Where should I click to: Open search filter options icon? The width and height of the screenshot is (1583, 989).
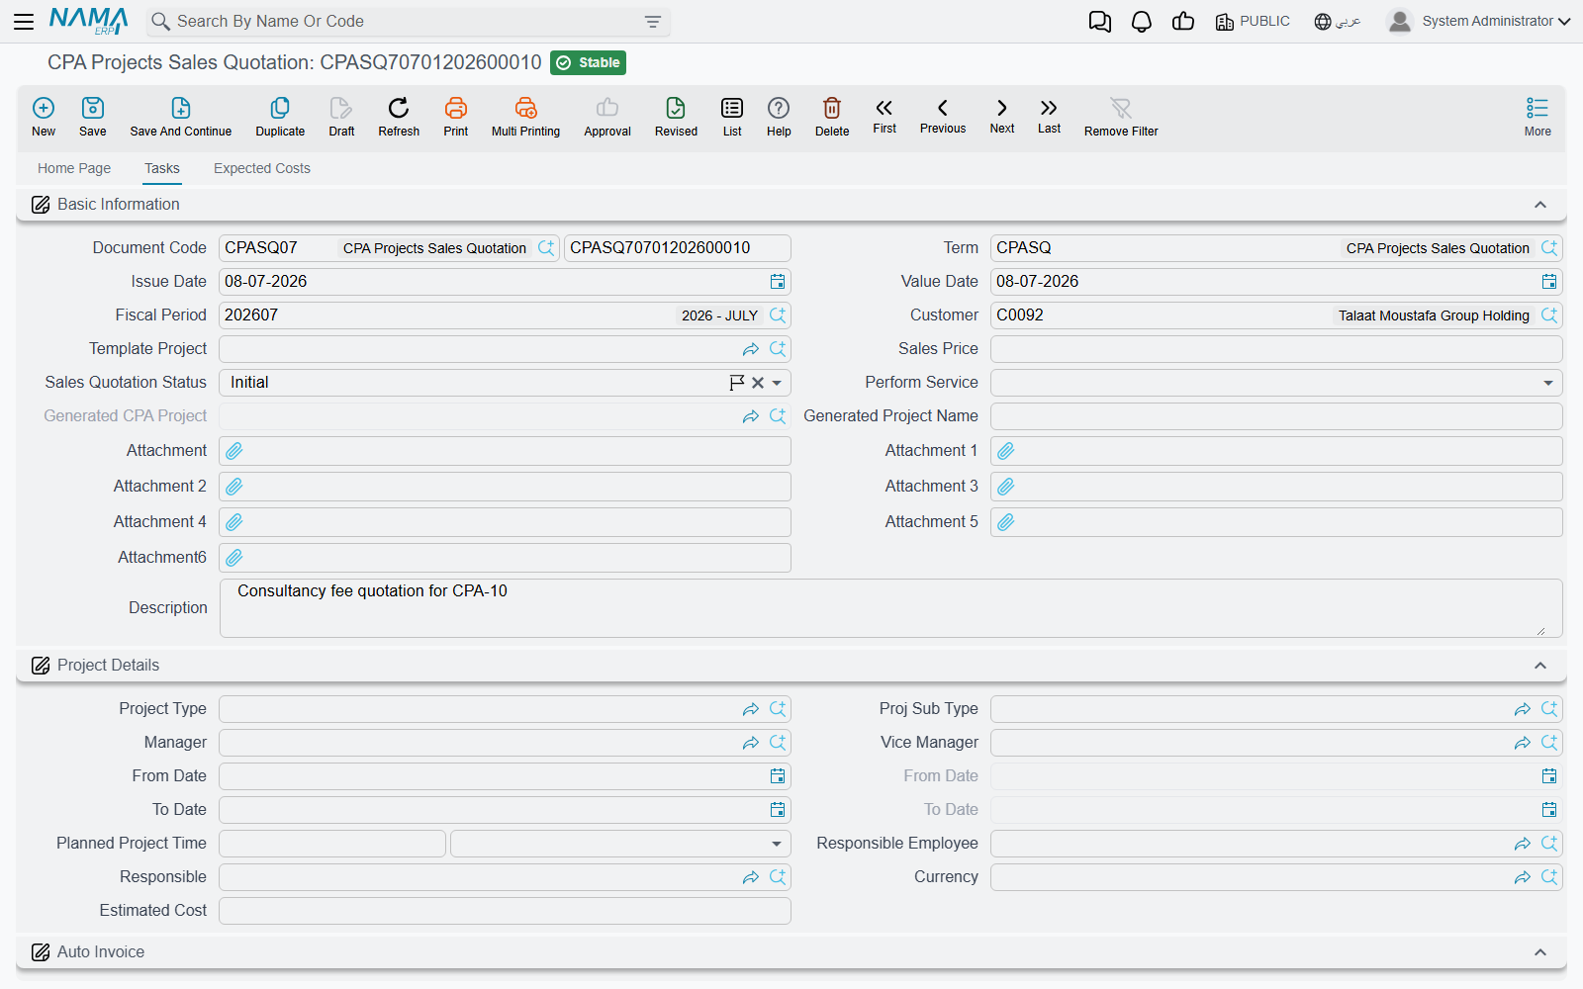coord(653,21)
